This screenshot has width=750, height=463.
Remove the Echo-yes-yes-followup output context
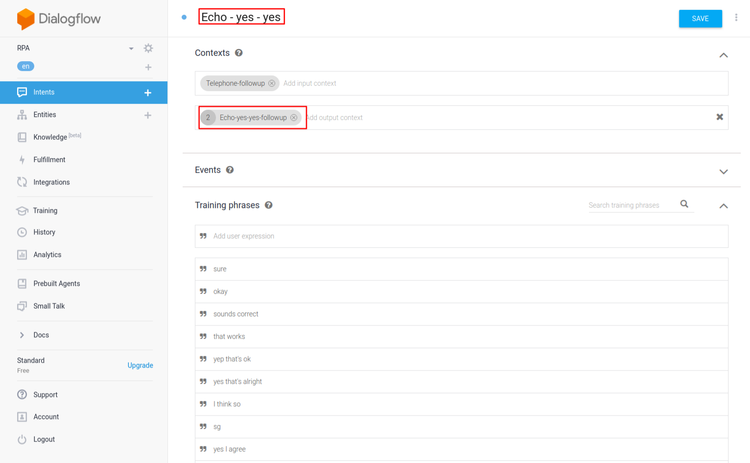pos(294,117)
